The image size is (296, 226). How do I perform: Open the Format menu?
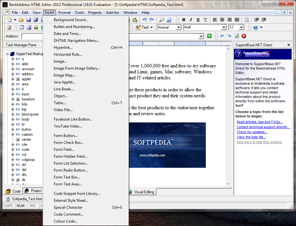pos(64,13)
